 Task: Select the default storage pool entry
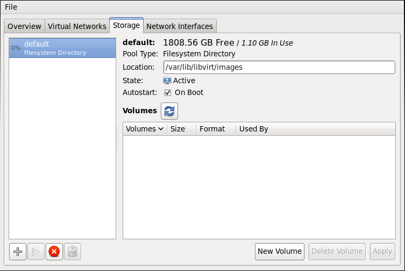(x=62, y=48)
